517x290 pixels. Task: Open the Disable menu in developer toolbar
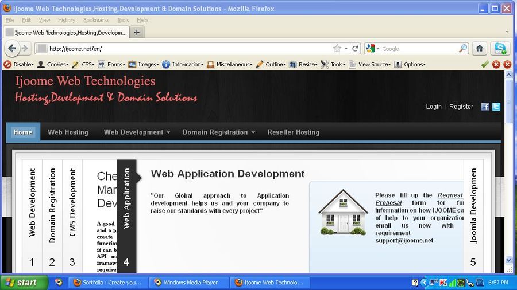19,64
